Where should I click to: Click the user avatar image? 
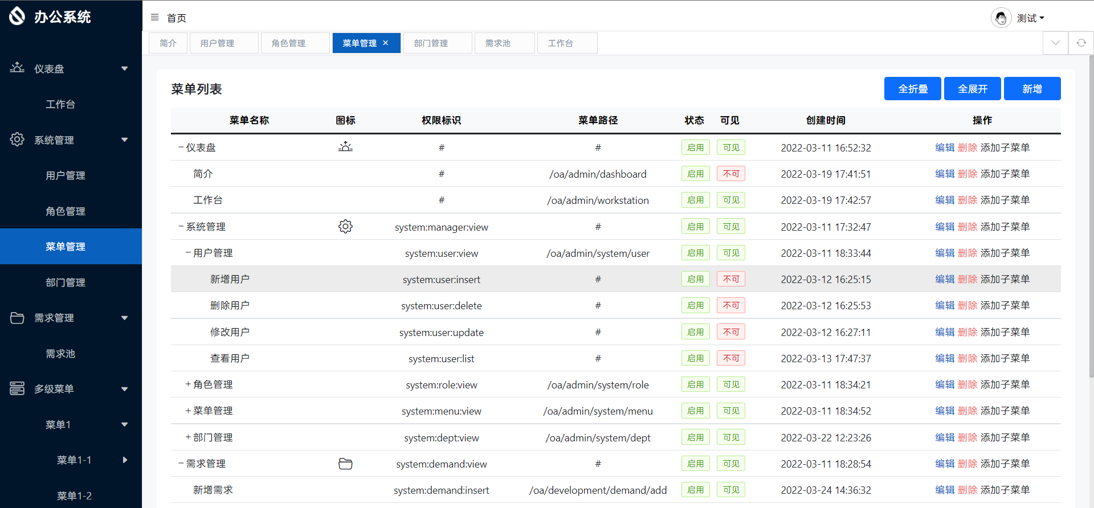pos(1001,18)
